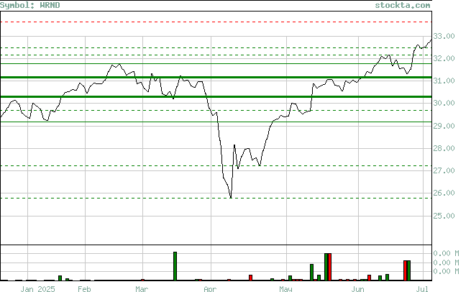Click the 33.00 price axis label

[444, 36]
